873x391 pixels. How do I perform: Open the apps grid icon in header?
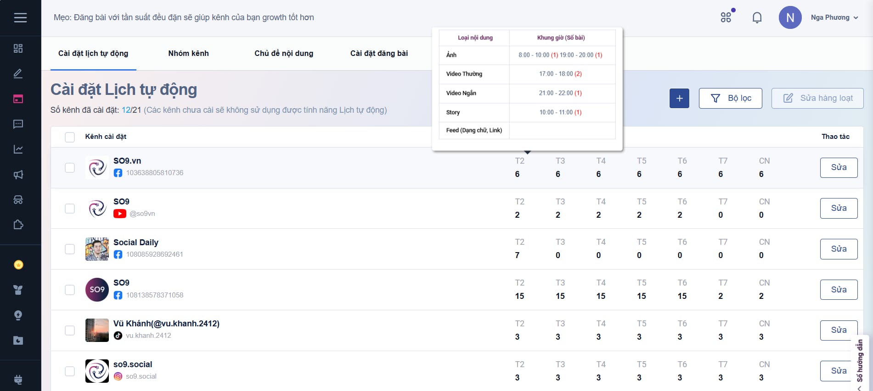pyautogui.click(x=726, y=17)
